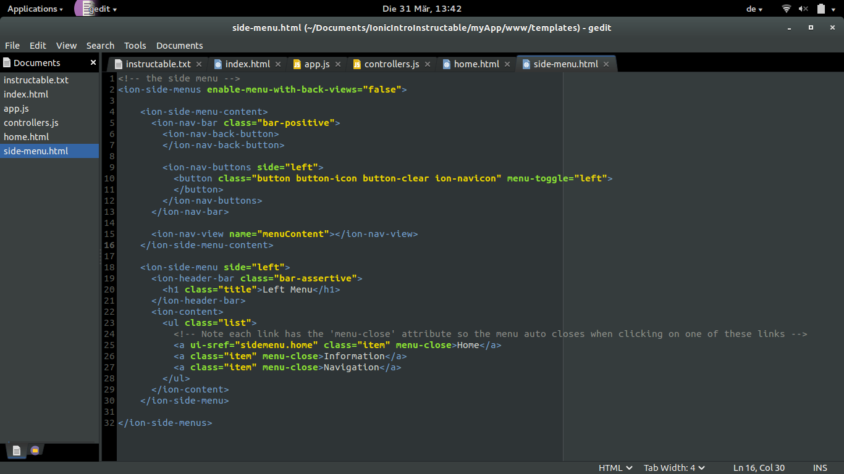This screenshot has width=844, height=474.
Task: Open instructable.txt in the Documents panel
Action: tap(49, 80)
